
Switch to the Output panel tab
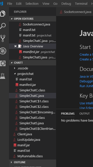click(85, 114)
